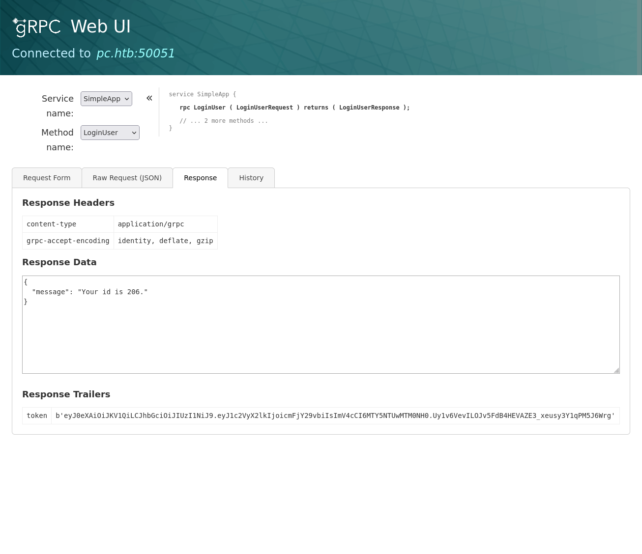Click the resize handle of Response Data box
642x554 pixels.
pos(616,370)
